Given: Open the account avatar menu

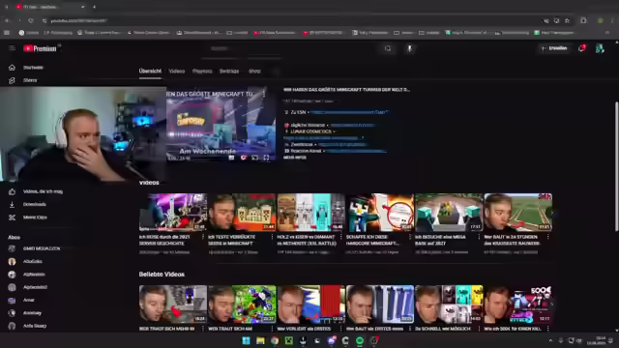Looking at the screenshot, I should tap(600, 48).
